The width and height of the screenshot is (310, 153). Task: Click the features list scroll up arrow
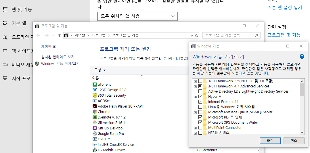pos(302,81)
